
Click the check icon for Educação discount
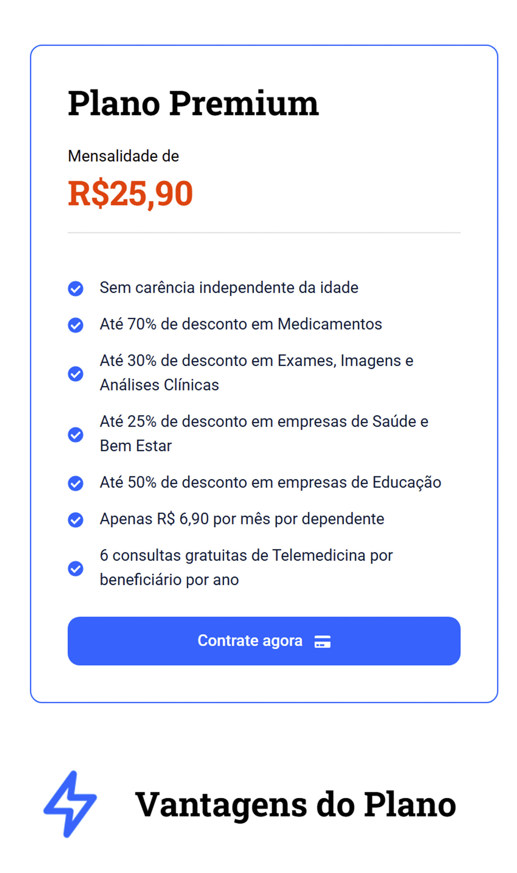tap(76, 483)
